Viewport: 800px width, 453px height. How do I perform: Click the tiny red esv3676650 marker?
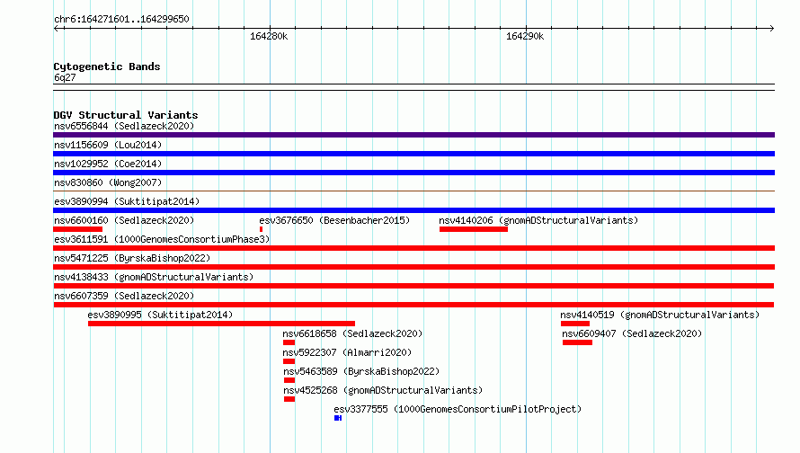coord(261,229)
